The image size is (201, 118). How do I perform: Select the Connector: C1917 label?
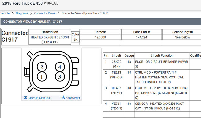point(15,36)
